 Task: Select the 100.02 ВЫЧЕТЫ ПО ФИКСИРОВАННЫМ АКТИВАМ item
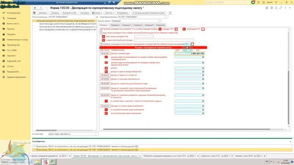(x=68, y=27)
